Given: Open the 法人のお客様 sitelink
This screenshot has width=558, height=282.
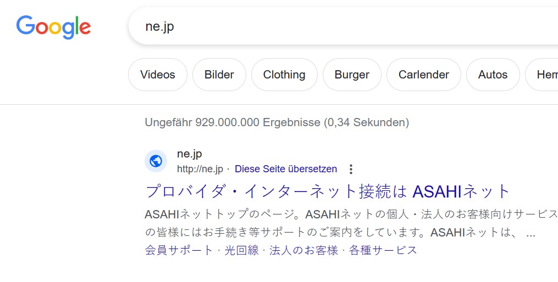Looking at the screenshot, I should (303, 250).
